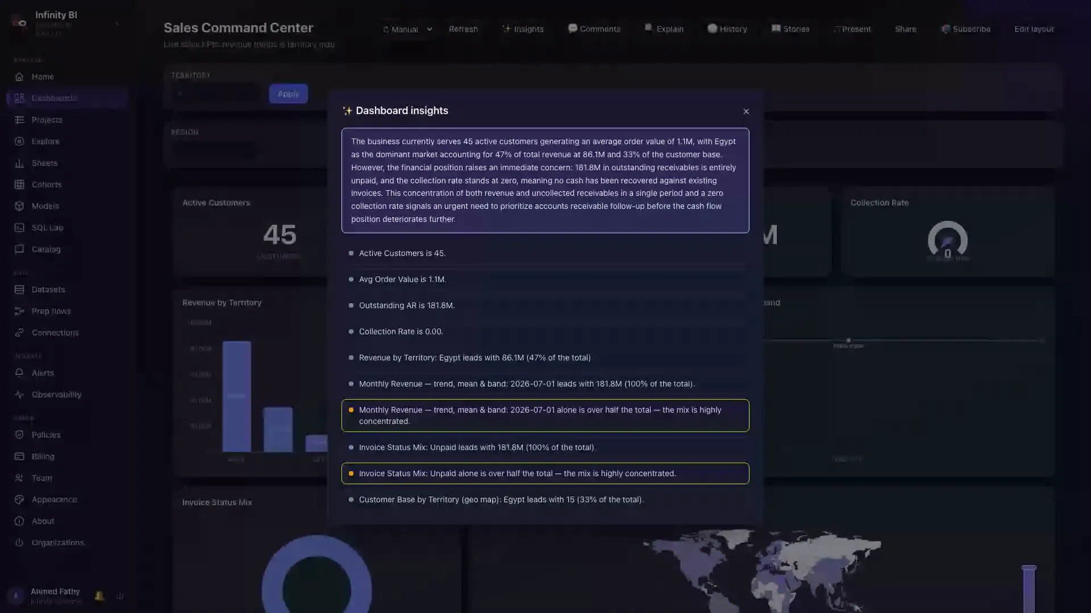This screenshot has height=613, width=1091.
Task: Click the Invoice Status Mix donut chart
Action: pyautogui.click(x=317, y=574)
